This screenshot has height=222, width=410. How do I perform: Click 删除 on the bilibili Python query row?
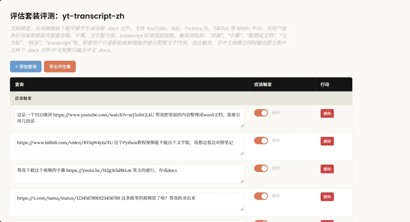pyautogui.click(x=327, y=140)
